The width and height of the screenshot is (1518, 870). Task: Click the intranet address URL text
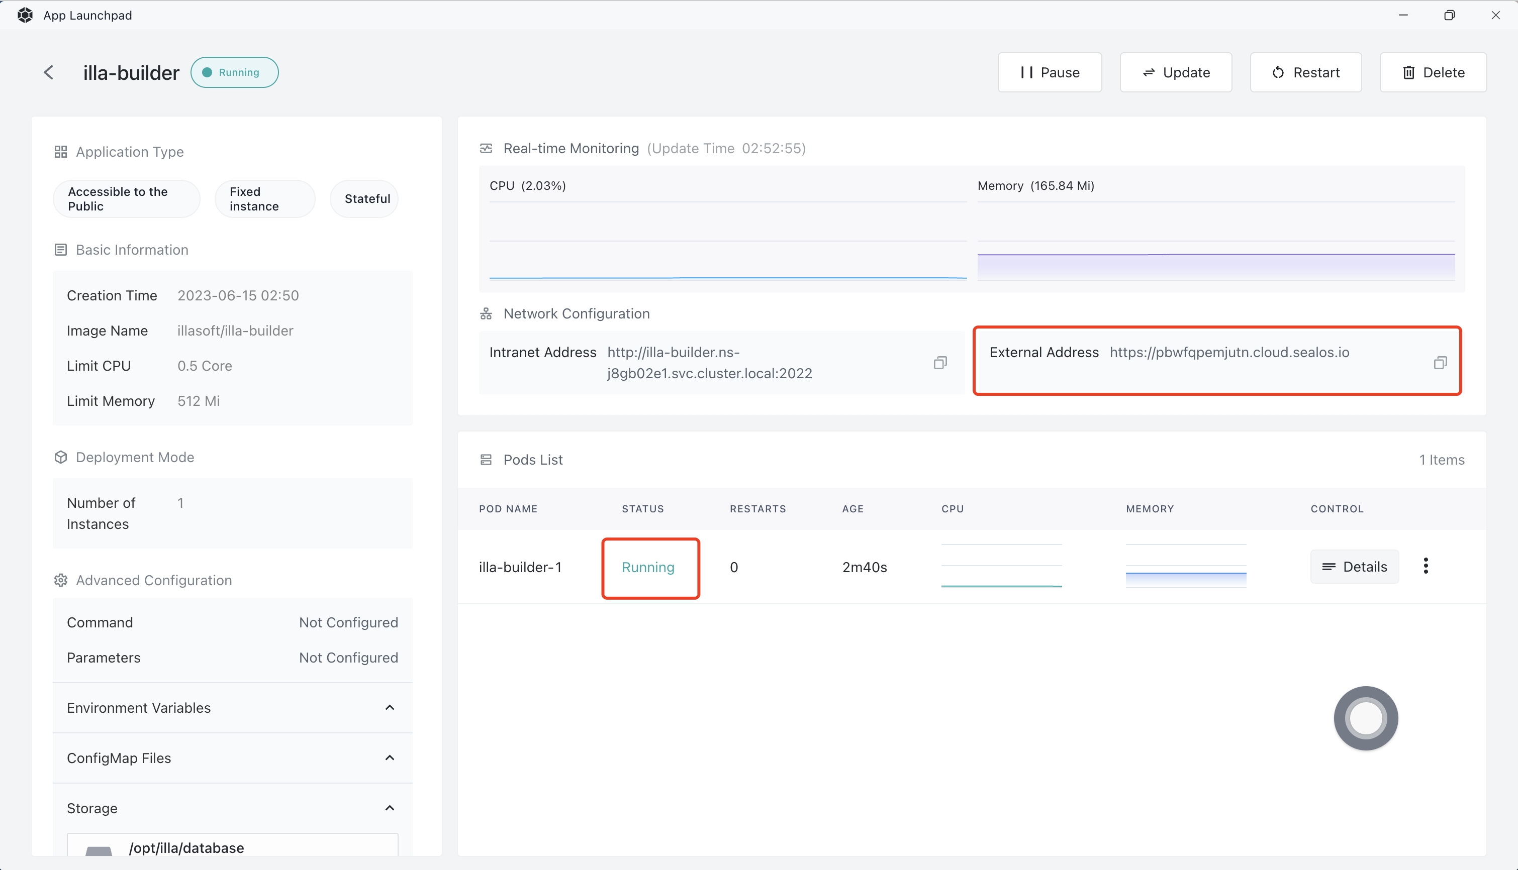tap(710, 363)
